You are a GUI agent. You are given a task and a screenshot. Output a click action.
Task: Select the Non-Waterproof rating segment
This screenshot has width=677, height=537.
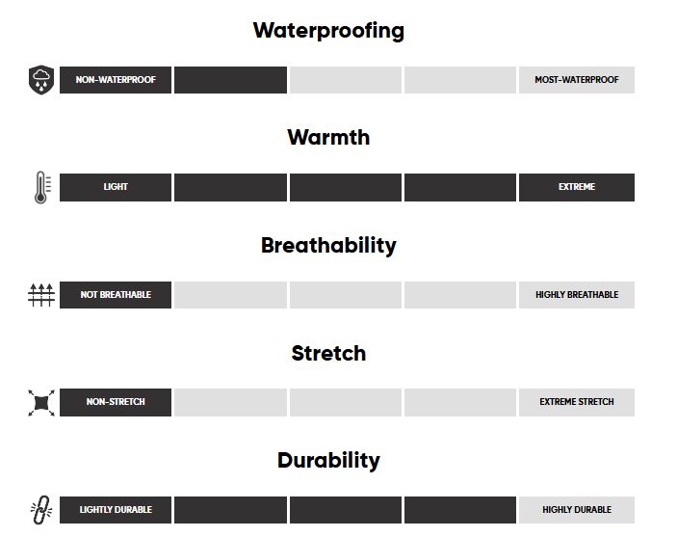point(116,80)
